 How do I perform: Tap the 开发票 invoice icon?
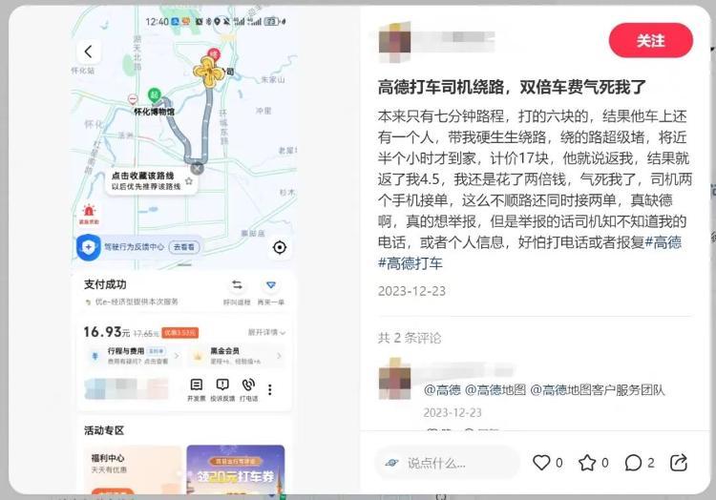coord(197,389)
